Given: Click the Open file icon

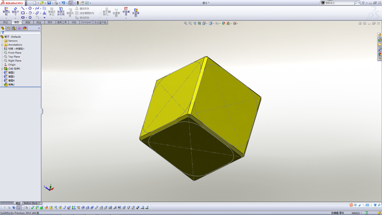Looking at the screenshot, I should click(42, 3).
